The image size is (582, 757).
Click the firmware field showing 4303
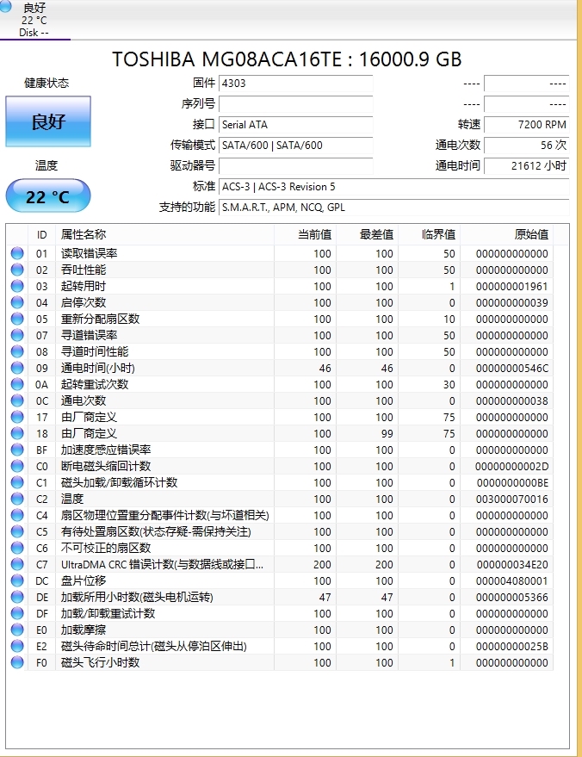(x=296, y=83)
